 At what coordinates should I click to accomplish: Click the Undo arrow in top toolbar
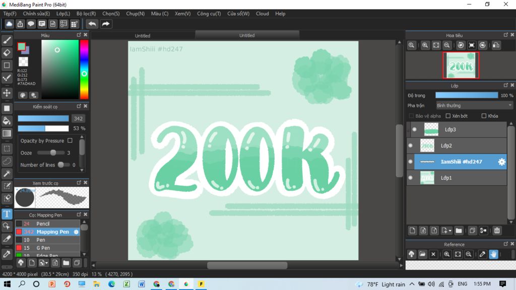pyautogui.click(x=92, y=24)
